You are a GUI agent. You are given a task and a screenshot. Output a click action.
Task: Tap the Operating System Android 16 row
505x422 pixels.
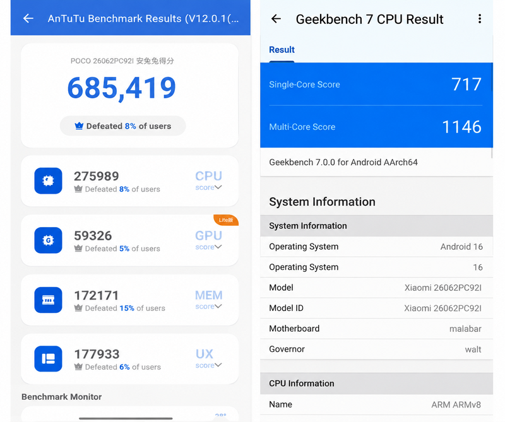pos(376,247)
